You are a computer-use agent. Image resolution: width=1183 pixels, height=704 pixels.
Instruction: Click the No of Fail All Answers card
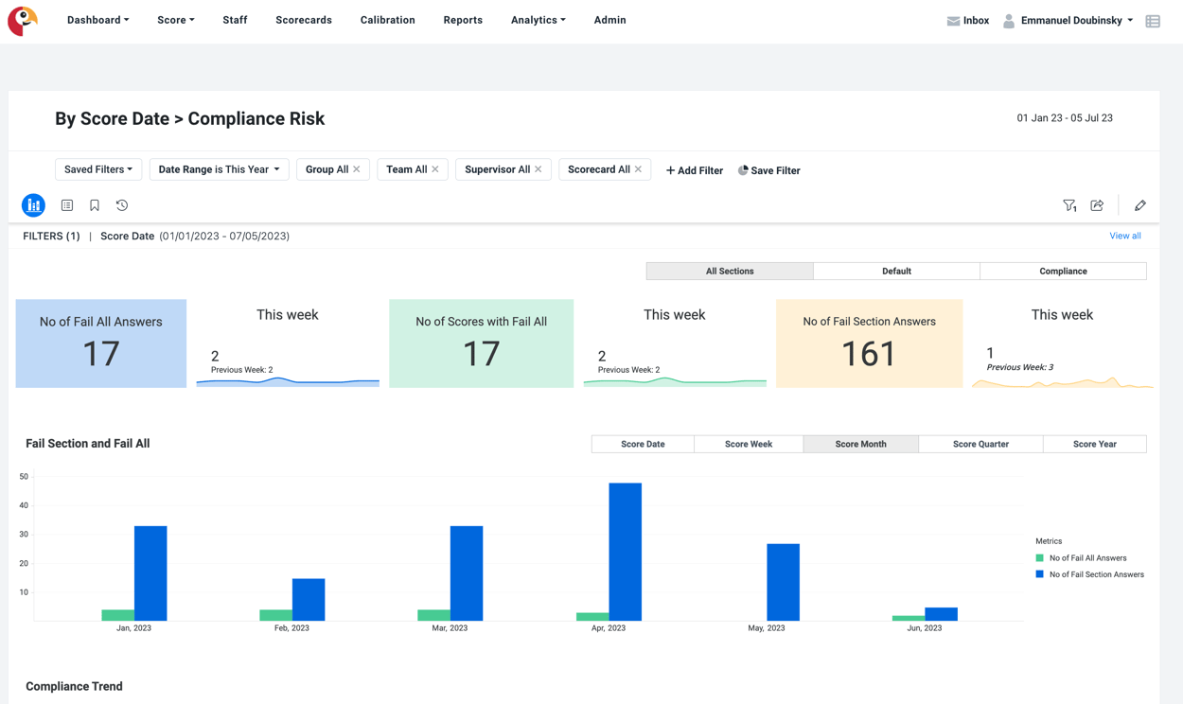(x=101, y=343)
